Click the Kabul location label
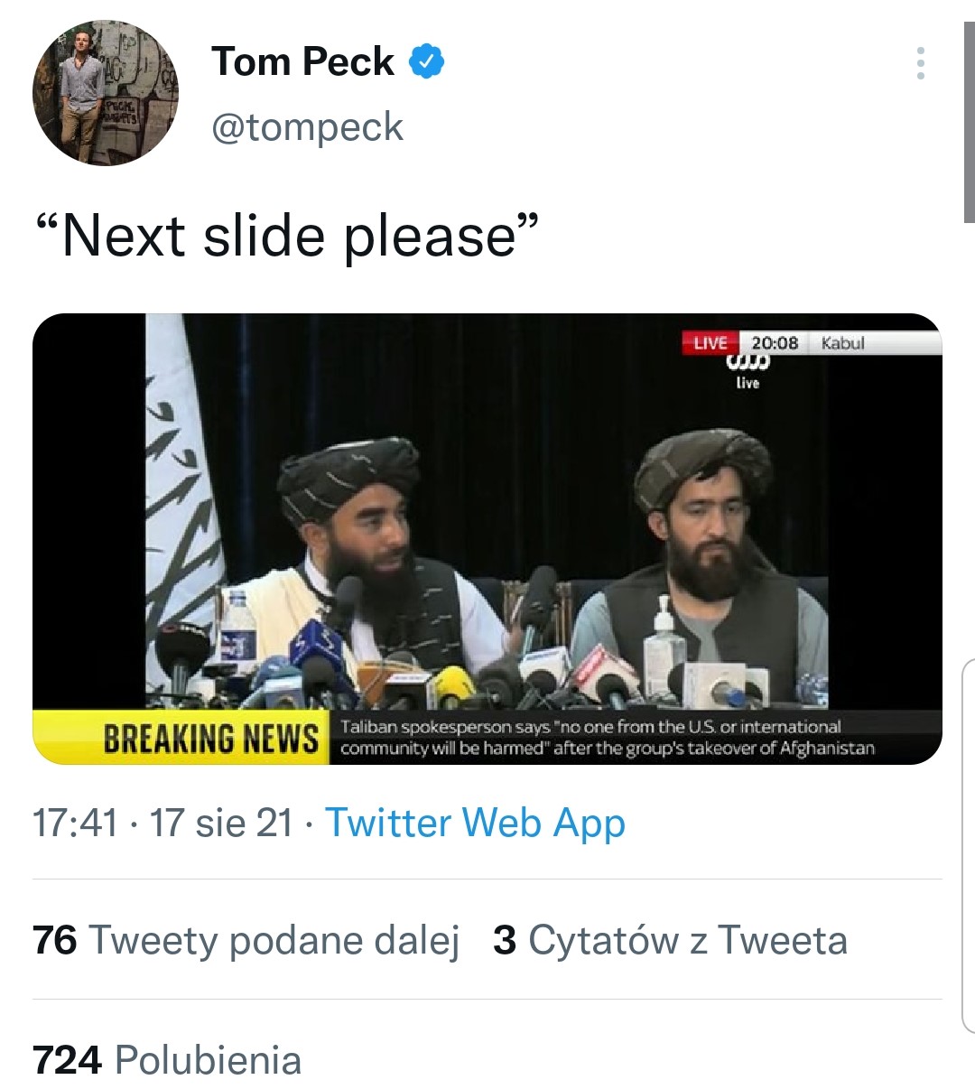Viewport: 975px width, 1089px height. coord(842,343)
